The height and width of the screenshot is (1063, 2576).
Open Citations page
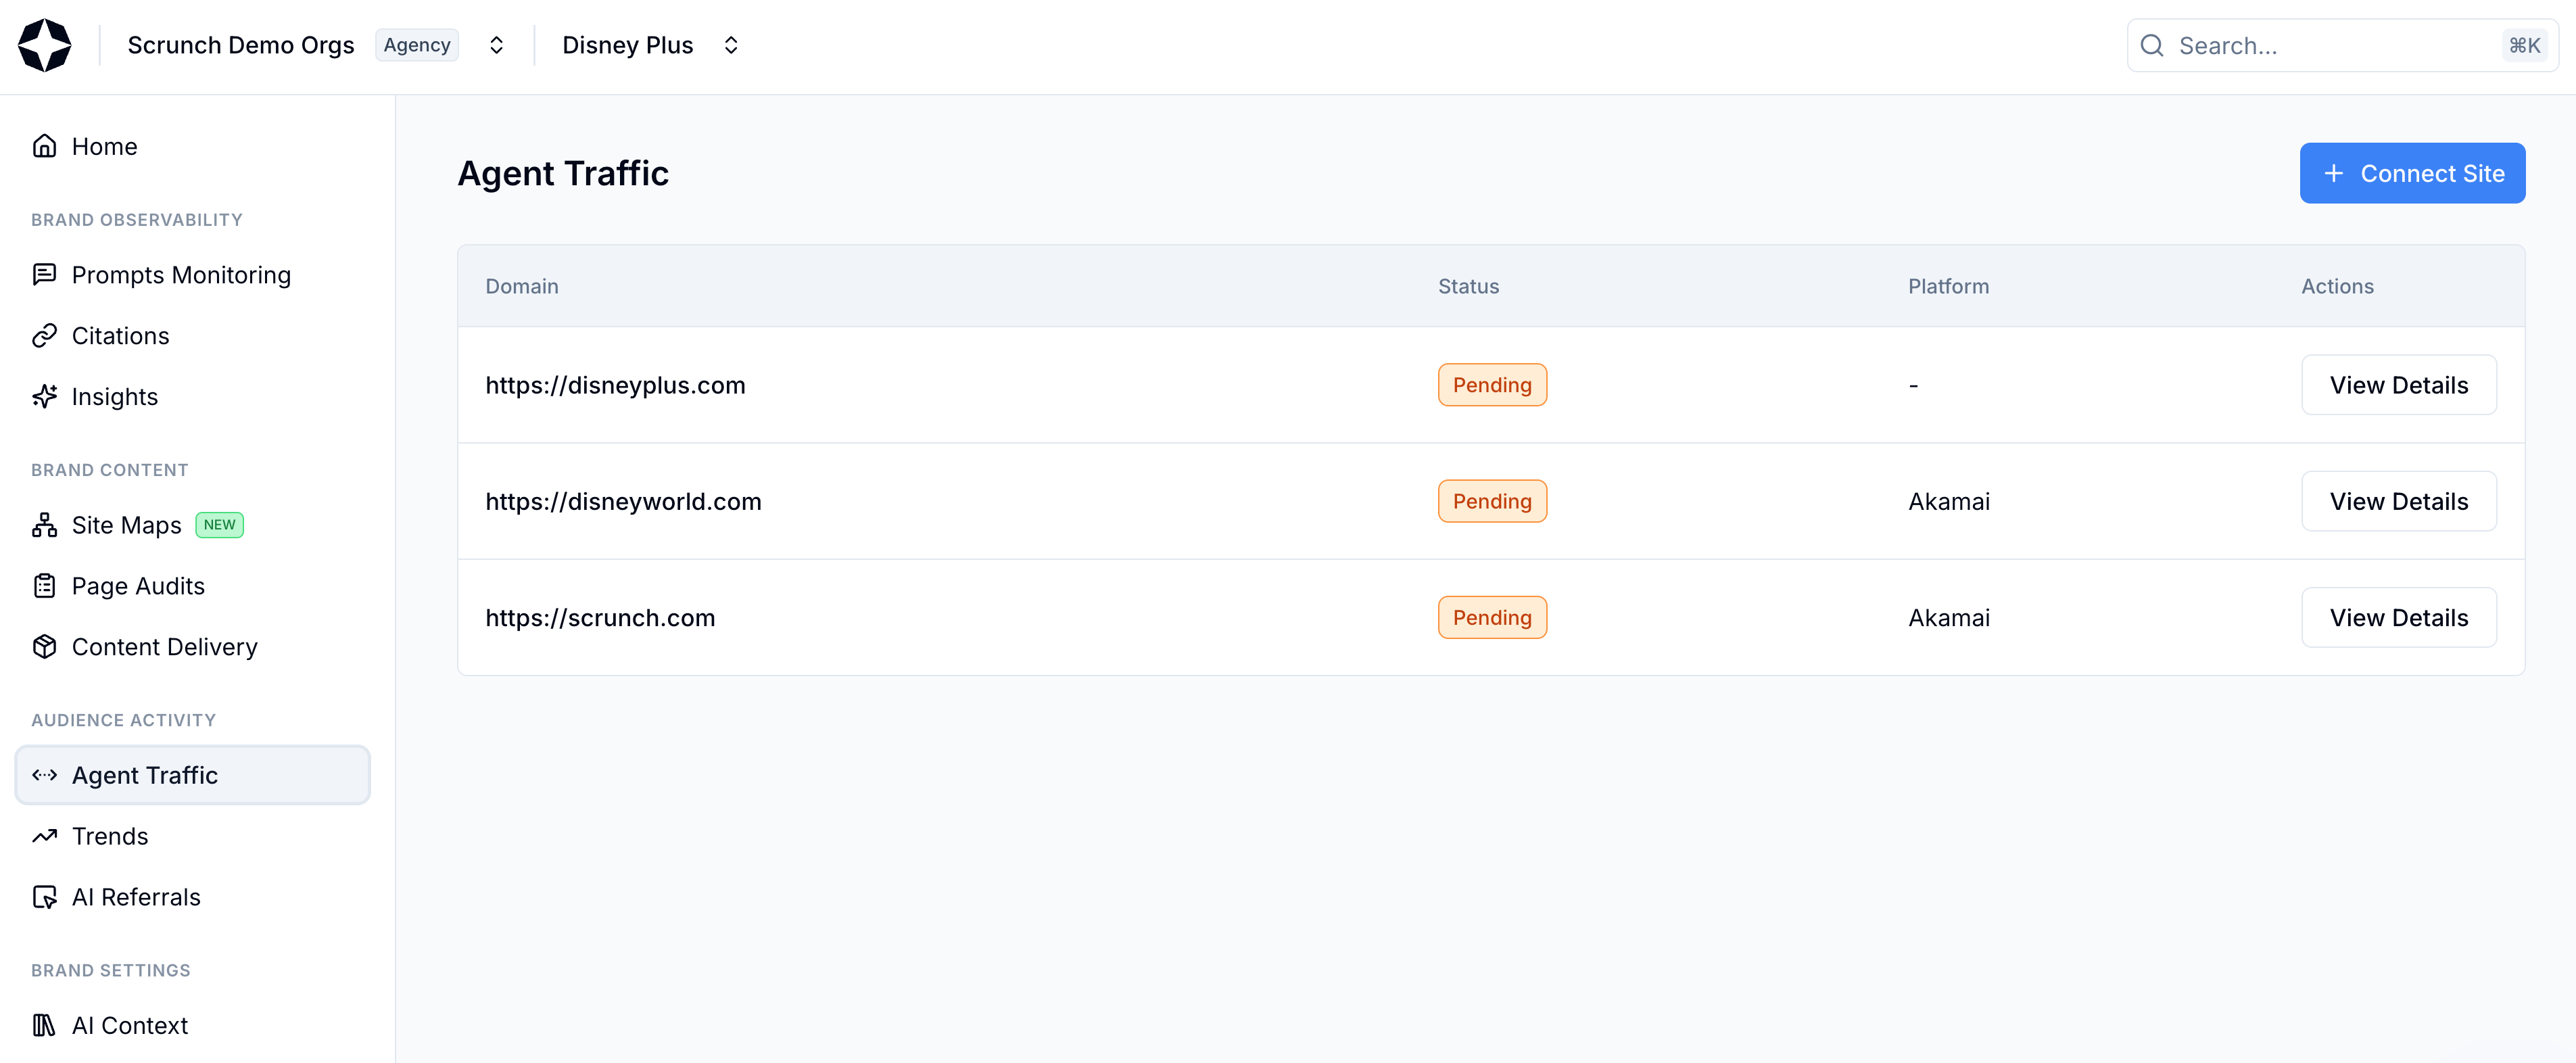pyautogui.click(x=193, y=336)
